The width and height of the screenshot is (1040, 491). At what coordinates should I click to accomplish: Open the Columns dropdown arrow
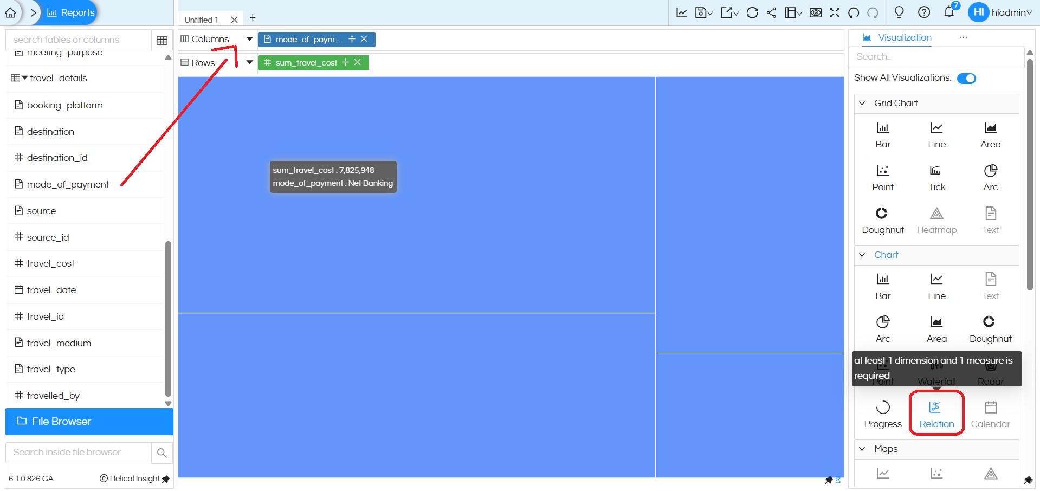249,39
